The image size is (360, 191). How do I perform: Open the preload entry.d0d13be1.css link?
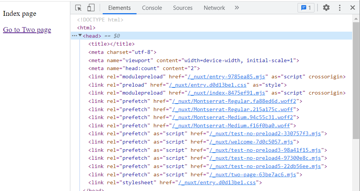point(208,85)
